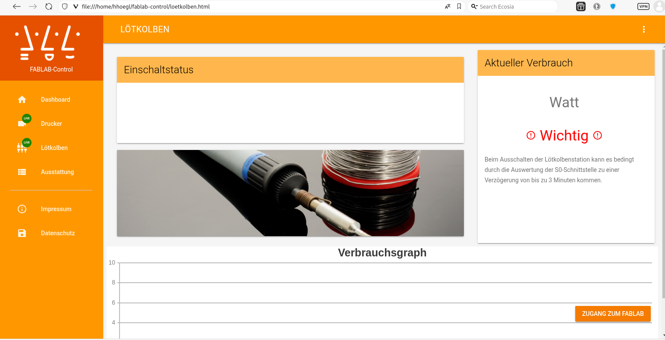The image size is (665, 340).
Task: Click the Datenschutz save-disk icon
Action: coord(22,233)
